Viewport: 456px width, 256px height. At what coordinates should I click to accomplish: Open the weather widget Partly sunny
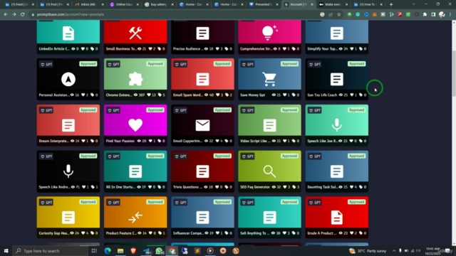(368, 251)
